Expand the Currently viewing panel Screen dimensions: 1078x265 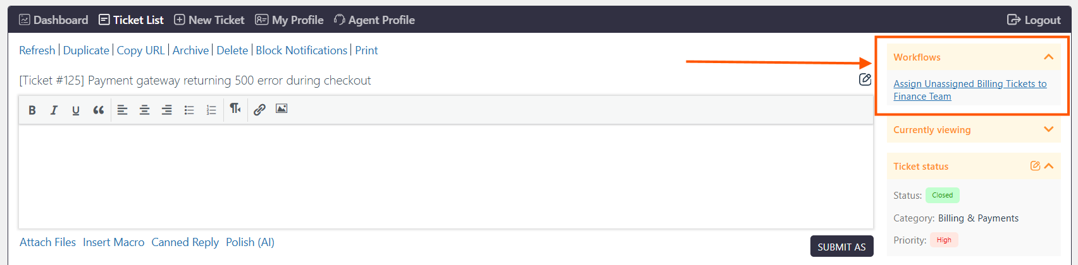coord(1049,129)
